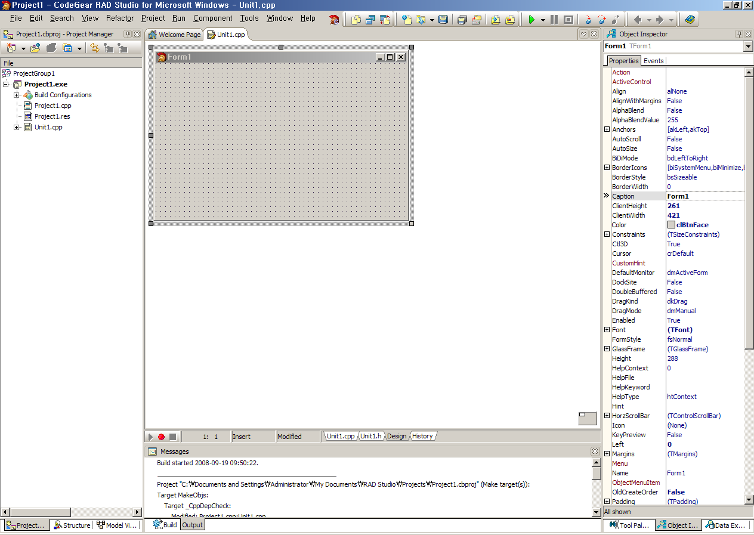Click the Pause button in the debug toolbar
754x535 pixels.
pyautogui.click(x=554, y=20)
